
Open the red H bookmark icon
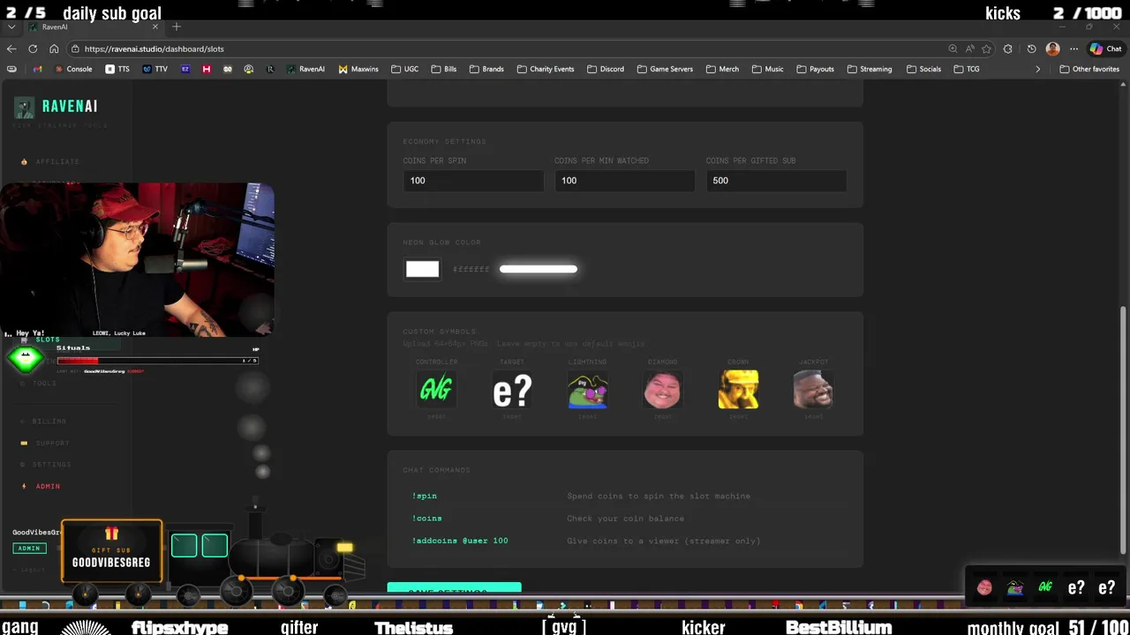(x=207, y=69)
